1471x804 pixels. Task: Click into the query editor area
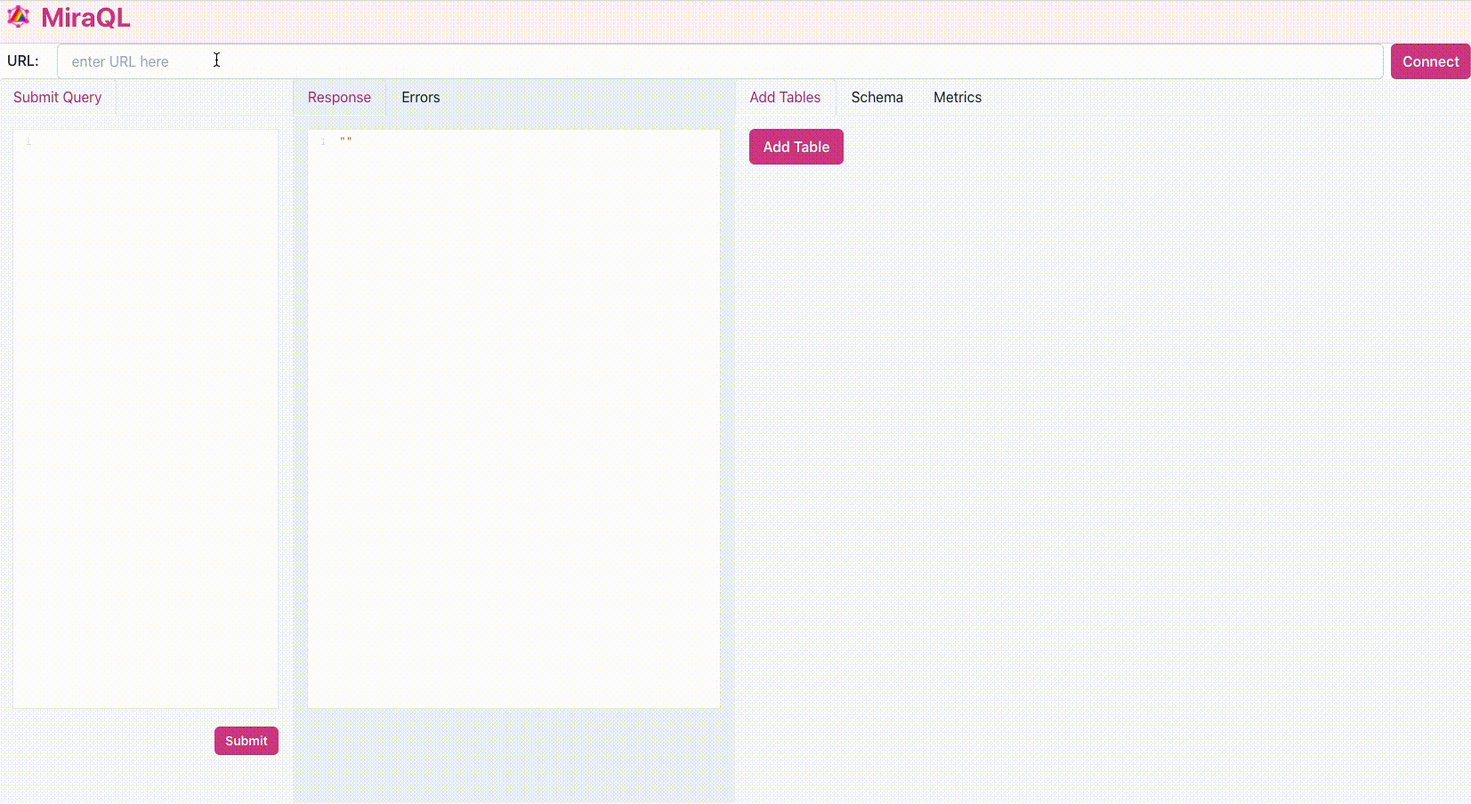tap(145, 419)
